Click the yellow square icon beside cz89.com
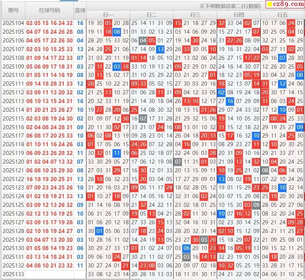The width and height of the screenshot is (305, 280). tap(270, 5)
